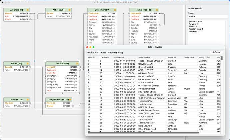230x140 pixels.
Task: Click the orange square on Playlist table
Action: (x=28, y=100)
